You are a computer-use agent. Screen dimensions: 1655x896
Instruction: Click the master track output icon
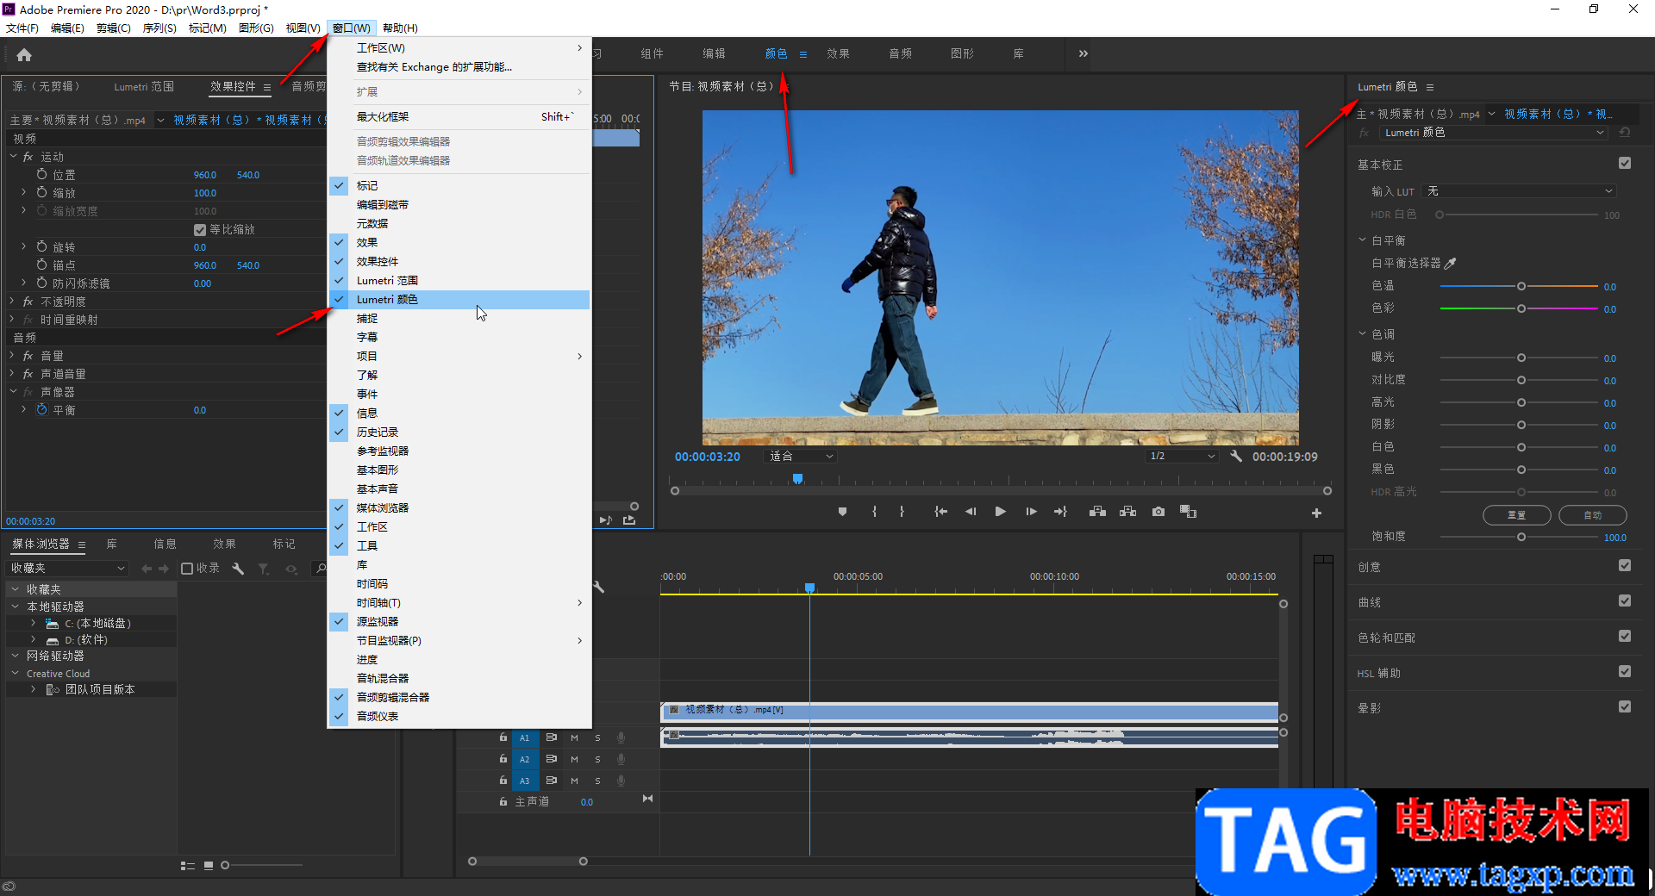tap(647, 799)
